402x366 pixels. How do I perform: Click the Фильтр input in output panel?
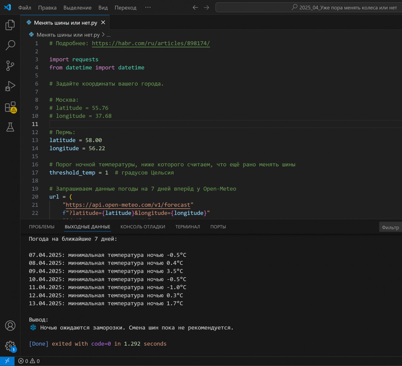[x=390, y=227]
